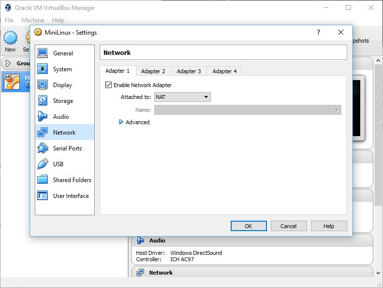The image size is (383, 288).
Task: Click the ICH AC97 controller value
Action: 182,259
